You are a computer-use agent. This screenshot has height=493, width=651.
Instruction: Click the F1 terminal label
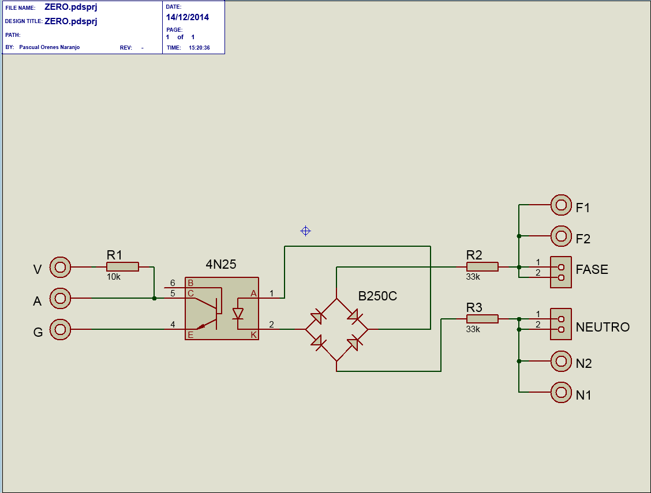(582, 208)
